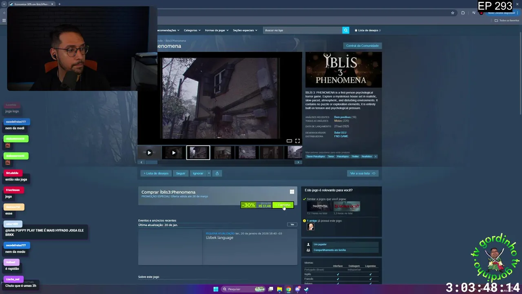Open the Categorias menu

click(x=192, y=30)
